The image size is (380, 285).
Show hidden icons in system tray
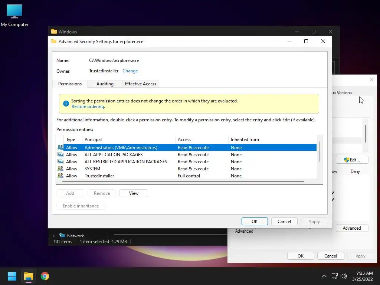324,276
